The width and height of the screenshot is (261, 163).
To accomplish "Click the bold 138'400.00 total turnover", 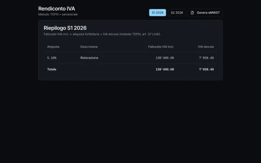I will click(x=165, y=69).
